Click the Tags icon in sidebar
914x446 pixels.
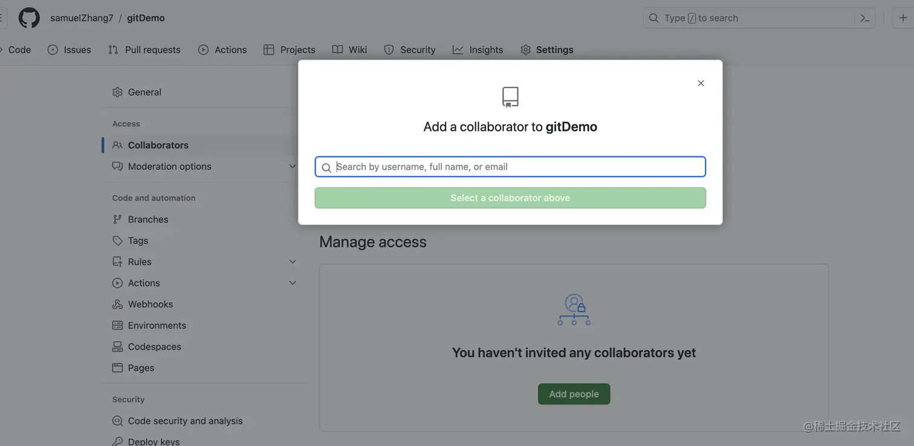point(117,241)
